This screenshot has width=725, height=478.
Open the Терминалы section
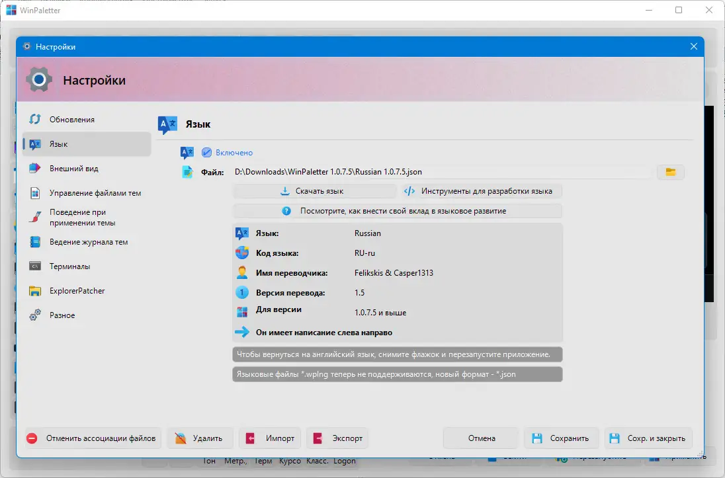click(87, 266)
